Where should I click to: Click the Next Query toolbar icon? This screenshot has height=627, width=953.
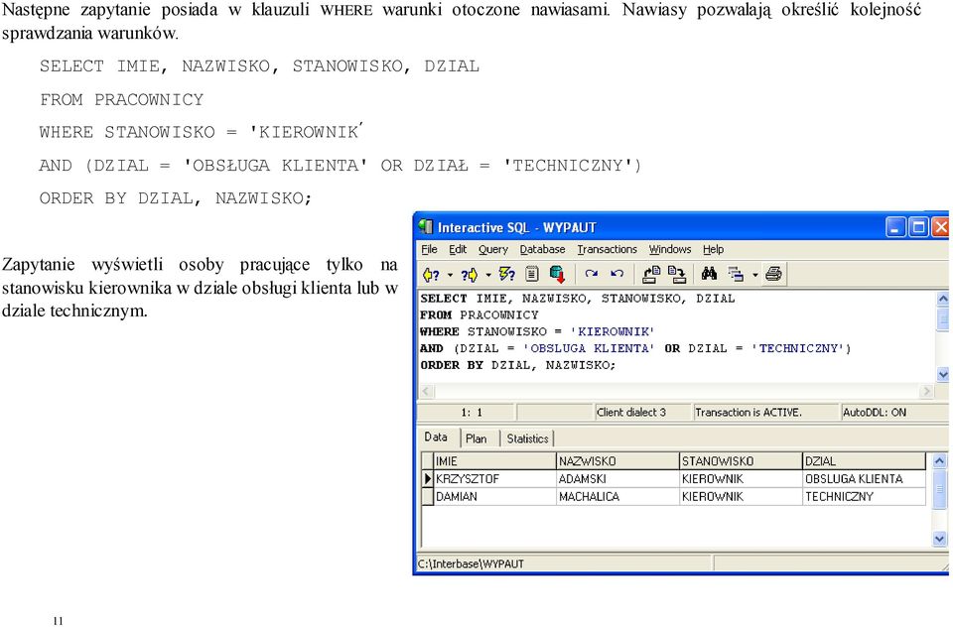pyautogui.click(x=469, y=275)
